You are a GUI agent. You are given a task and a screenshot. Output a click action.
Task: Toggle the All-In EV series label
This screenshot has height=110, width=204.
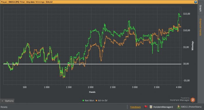[103, 100]
